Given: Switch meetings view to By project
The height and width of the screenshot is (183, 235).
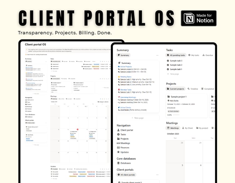Looking at the screenshot, I should [x=202, y=128].
